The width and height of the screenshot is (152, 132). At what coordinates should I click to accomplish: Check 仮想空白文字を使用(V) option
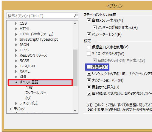[x=89, y=47]
